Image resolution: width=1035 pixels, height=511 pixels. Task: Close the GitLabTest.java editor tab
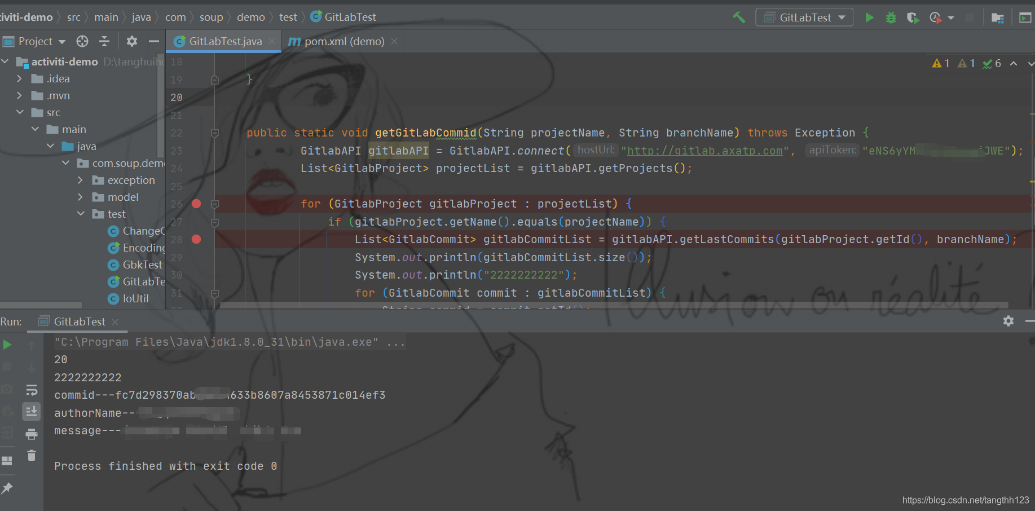pos(272,41)
